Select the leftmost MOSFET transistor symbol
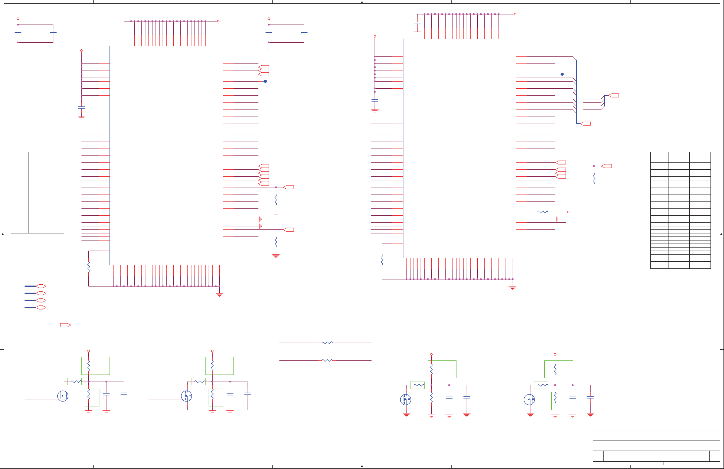Image resolution: width=724 pixels, height=469 pixels. 63,396
